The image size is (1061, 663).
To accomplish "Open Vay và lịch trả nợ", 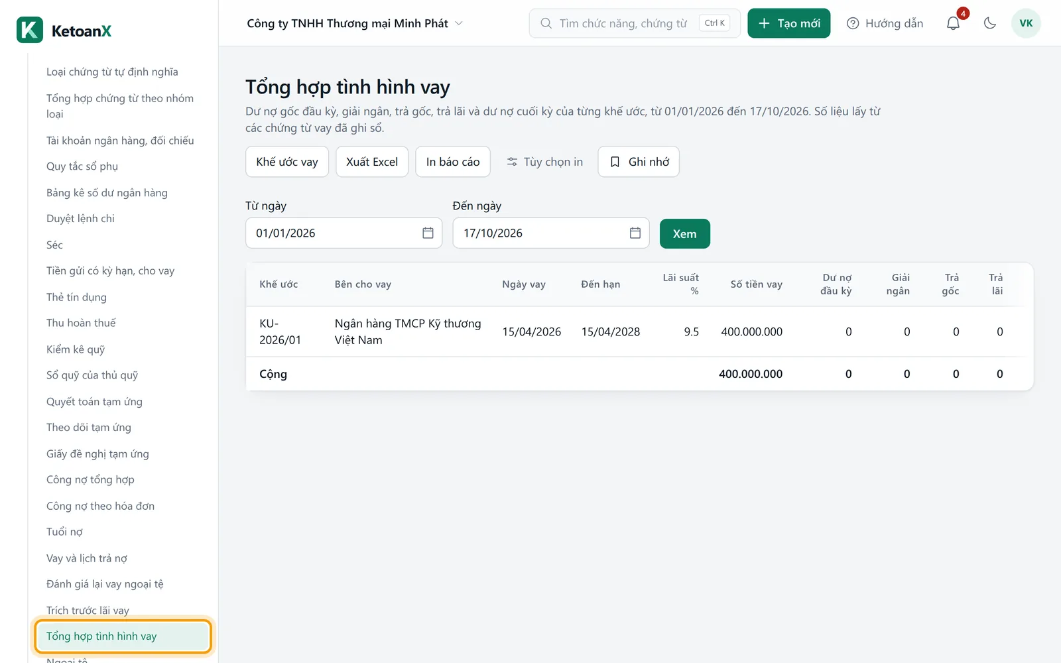I will [87, 558].
